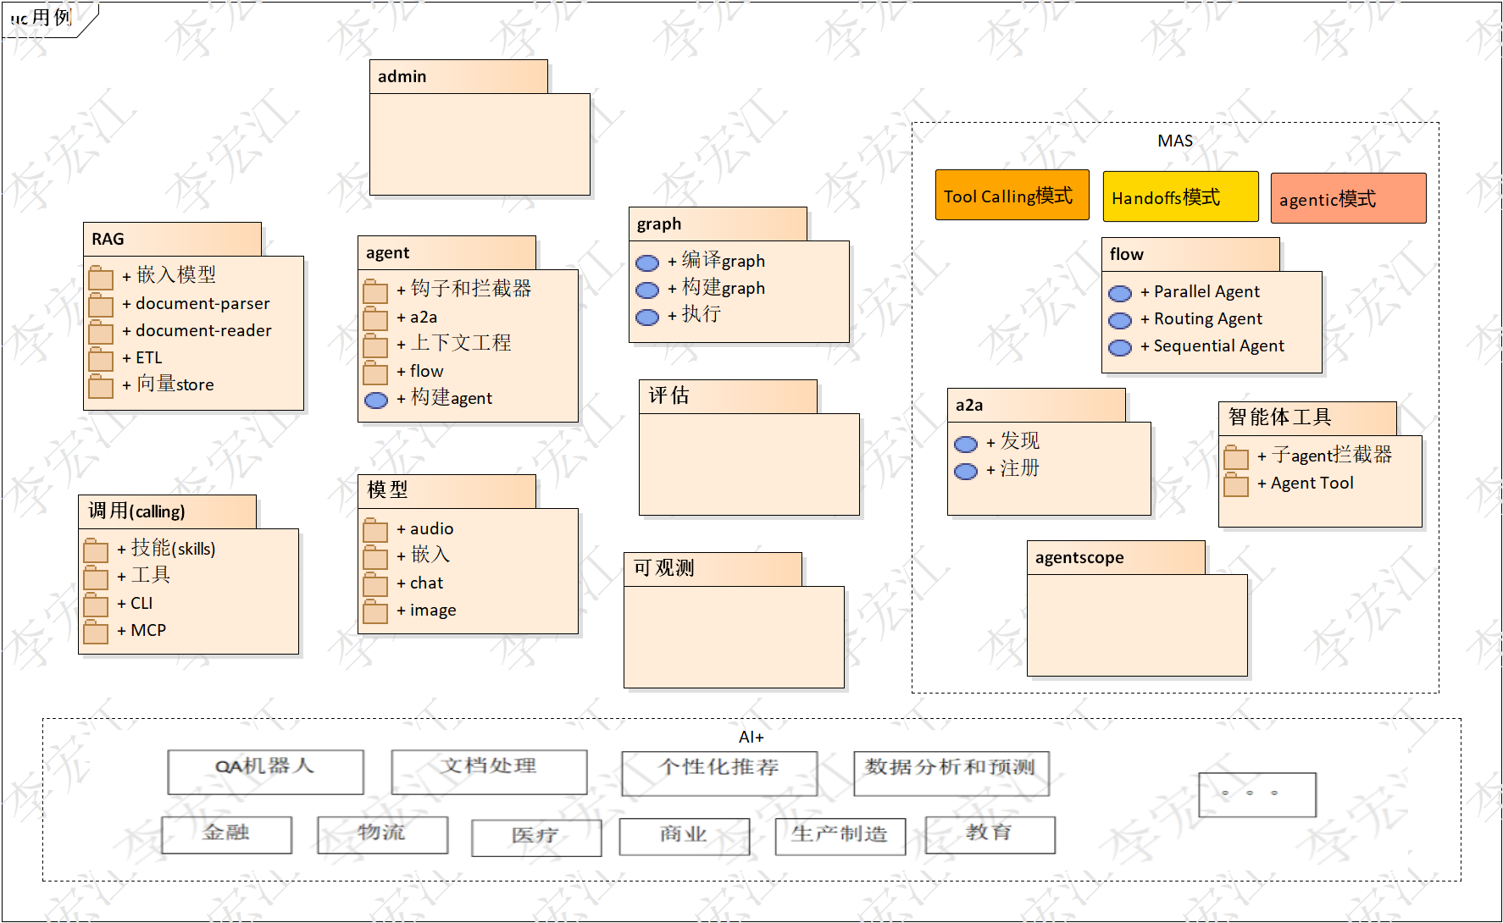Click the folder icon next to 上下文工程

[375, 345]
